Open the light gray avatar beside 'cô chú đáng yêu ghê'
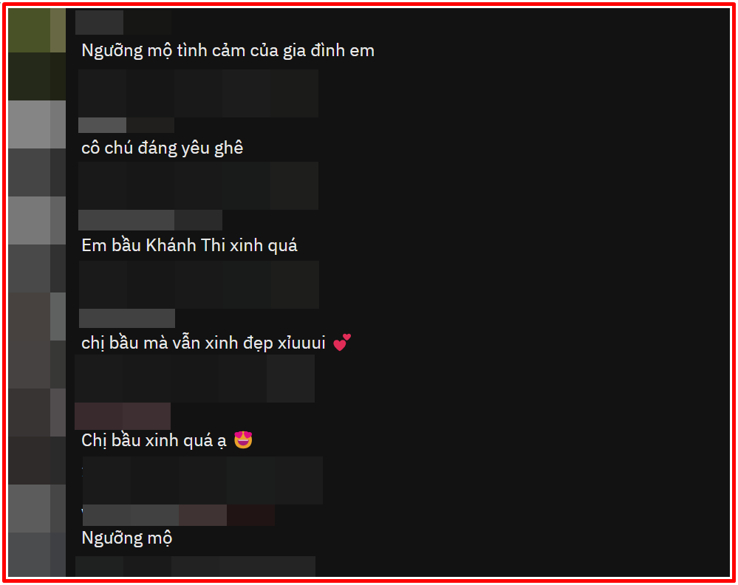Image resolution: width=738 pixels, height=585 pixels. (x=37, y=125)
